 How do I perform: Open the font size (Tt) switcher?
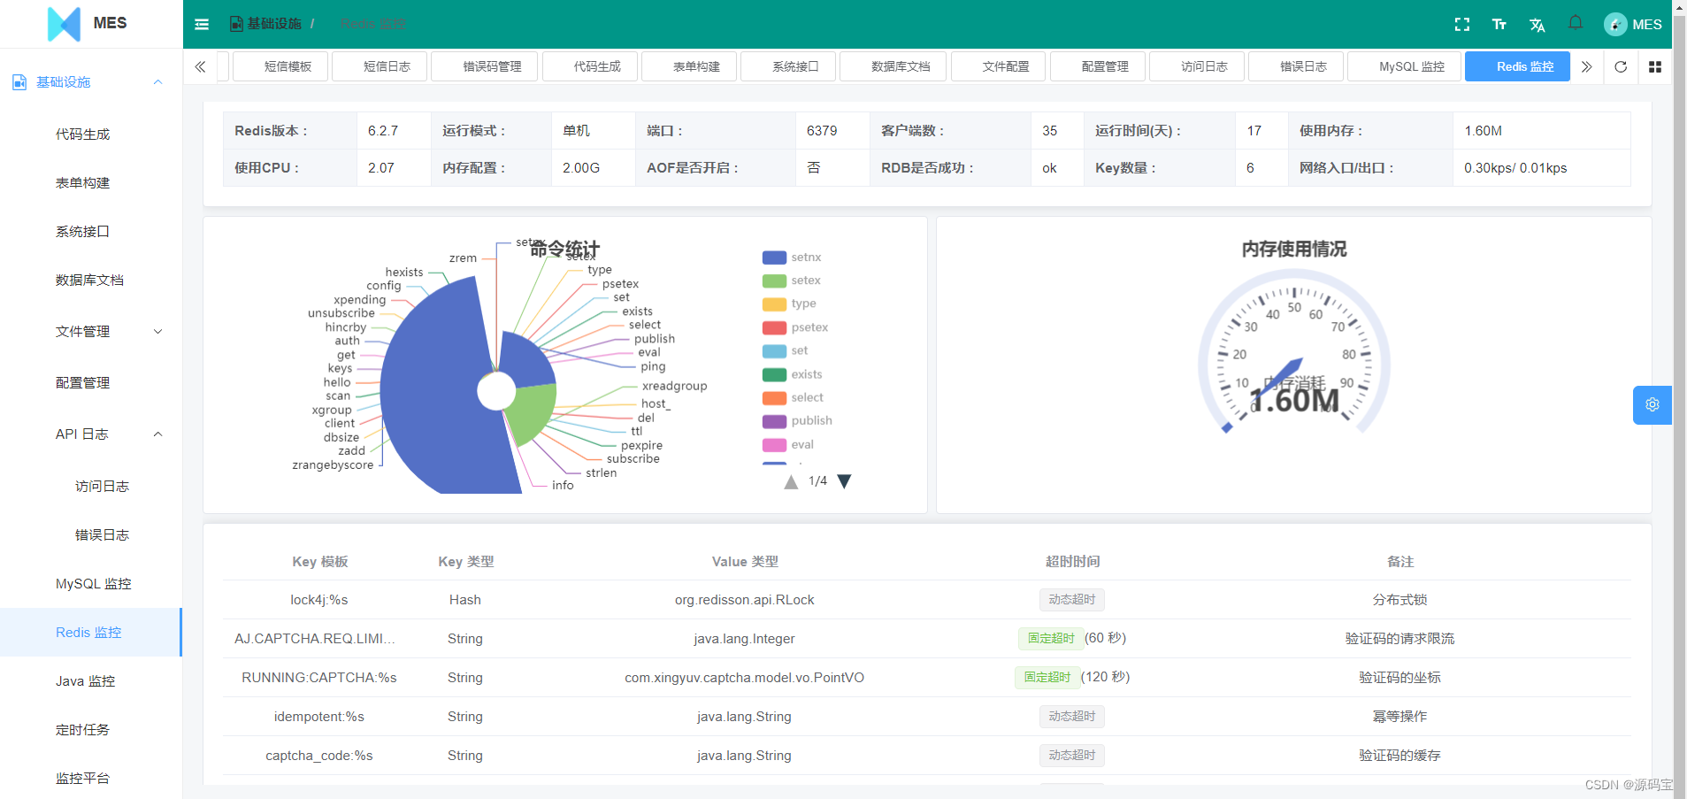pyautogui.click(x=1499, y=24)
